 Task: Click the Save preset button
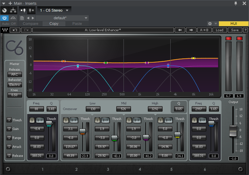[235, 30]
